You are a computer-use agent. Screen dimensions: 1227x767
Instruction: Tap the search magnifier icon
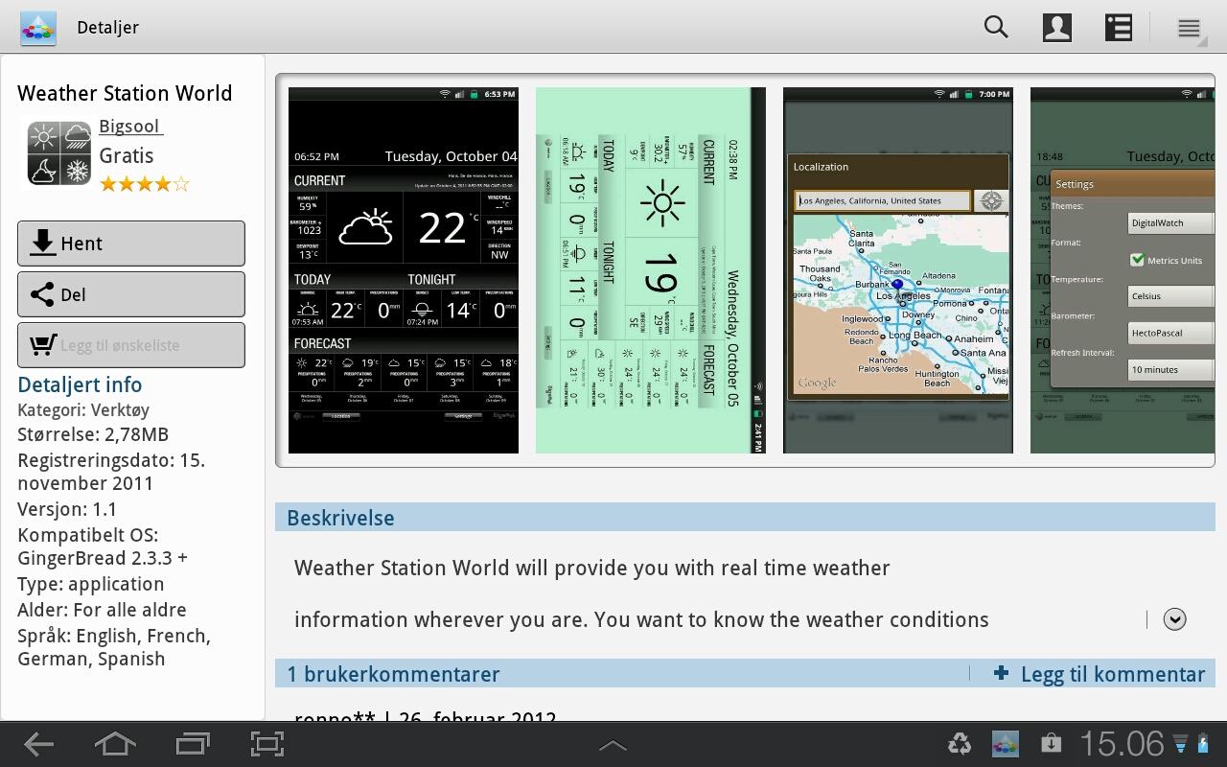pyautogui.click(x=996, y=27)
